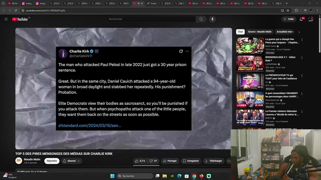This screenshot has width=321, height=180.
Task: Close the active YouTube tab
Action: [x=142, y=3]
